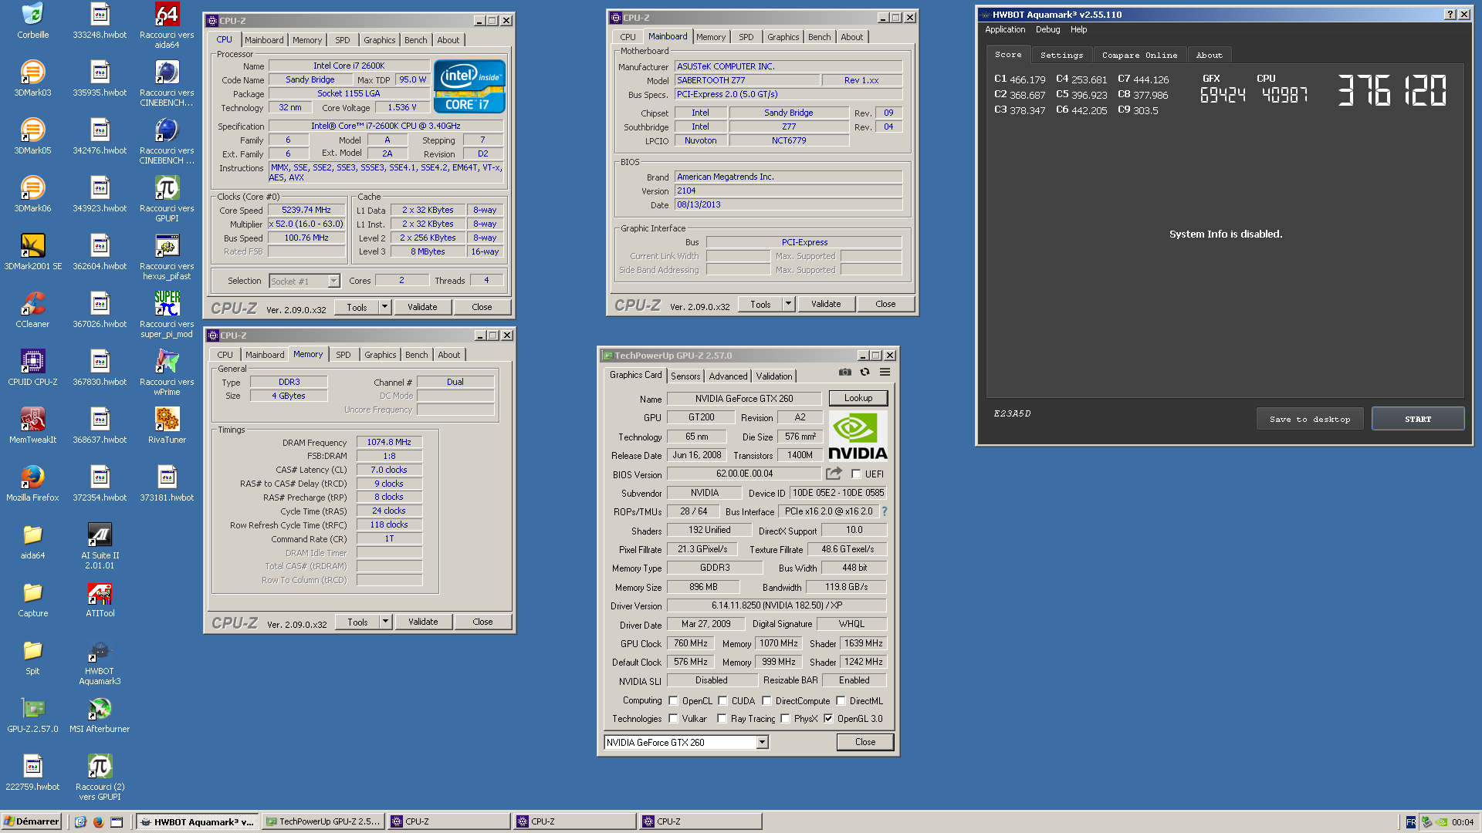Click GPU-Z screenshot camera icon
This screenshot has width=1482, height=833.
(x=845, y=372)
